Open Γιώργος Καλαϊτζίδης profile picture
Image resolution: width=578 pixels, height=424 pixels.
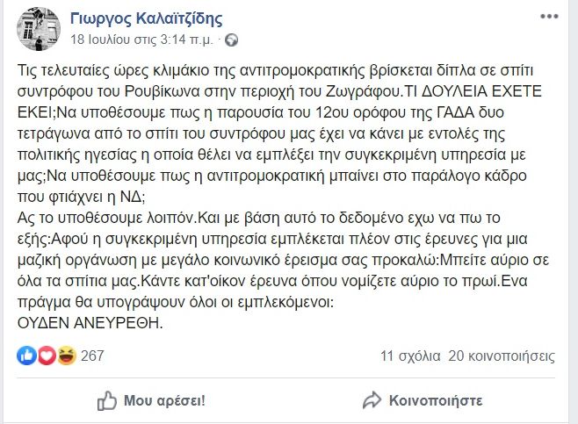39,29
